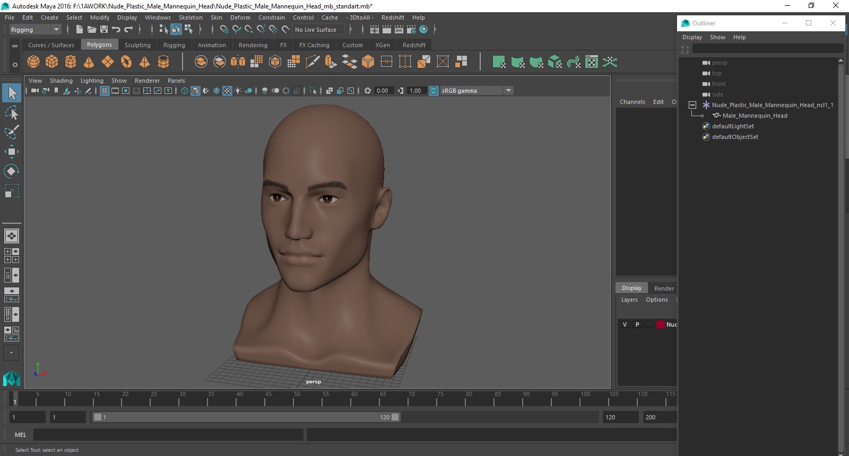Click the Undo arrow icon
Image resolution: width=849 pixels, height=456 pixels.
click(x=116, y=30)
